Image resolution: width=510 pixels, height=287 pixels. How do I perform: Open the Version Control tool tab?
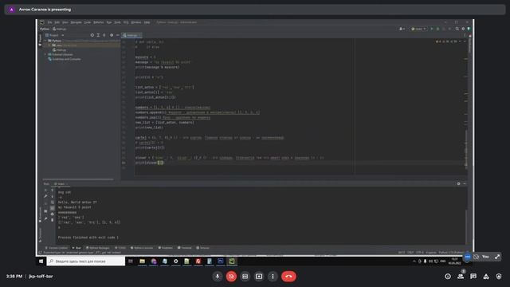(57, 248)
